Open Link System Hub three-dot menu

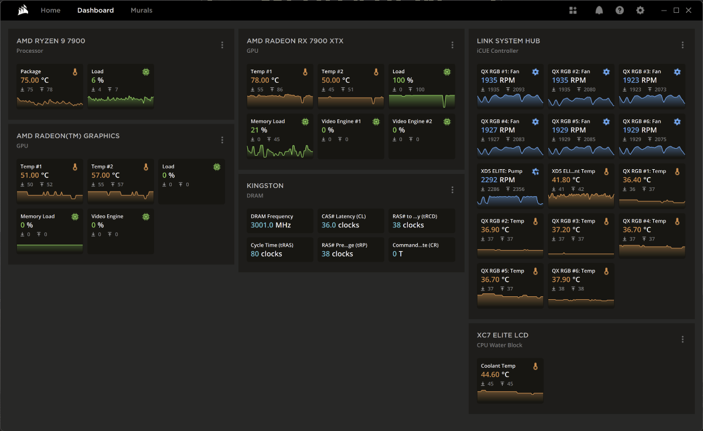point(682,45)
